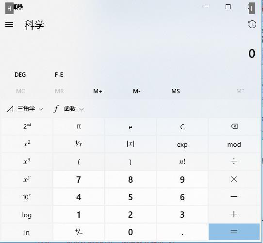Viewport: 263px width, 243px height.
Task: Click the M+ memory add item
Action: tap(98, 91)
